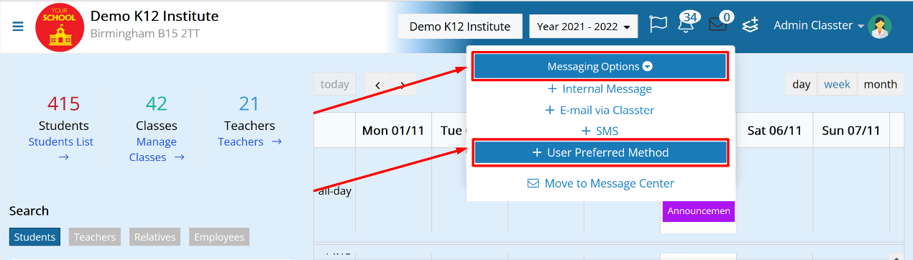
Task: Toggle the Relatives search filter
Action: point(155,237)
